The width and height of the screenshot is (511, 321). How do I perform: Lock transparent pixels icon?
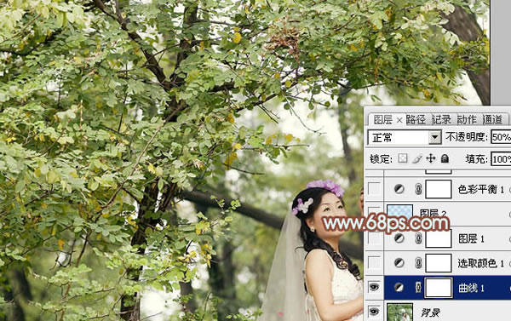click(x=403, y=158)
